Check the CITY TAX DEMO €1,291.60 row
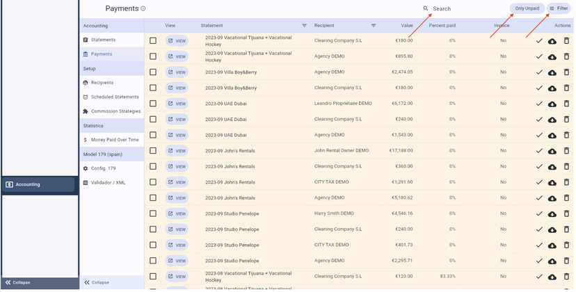Viewport: 576px width, 292px height. tap(153, 182)
